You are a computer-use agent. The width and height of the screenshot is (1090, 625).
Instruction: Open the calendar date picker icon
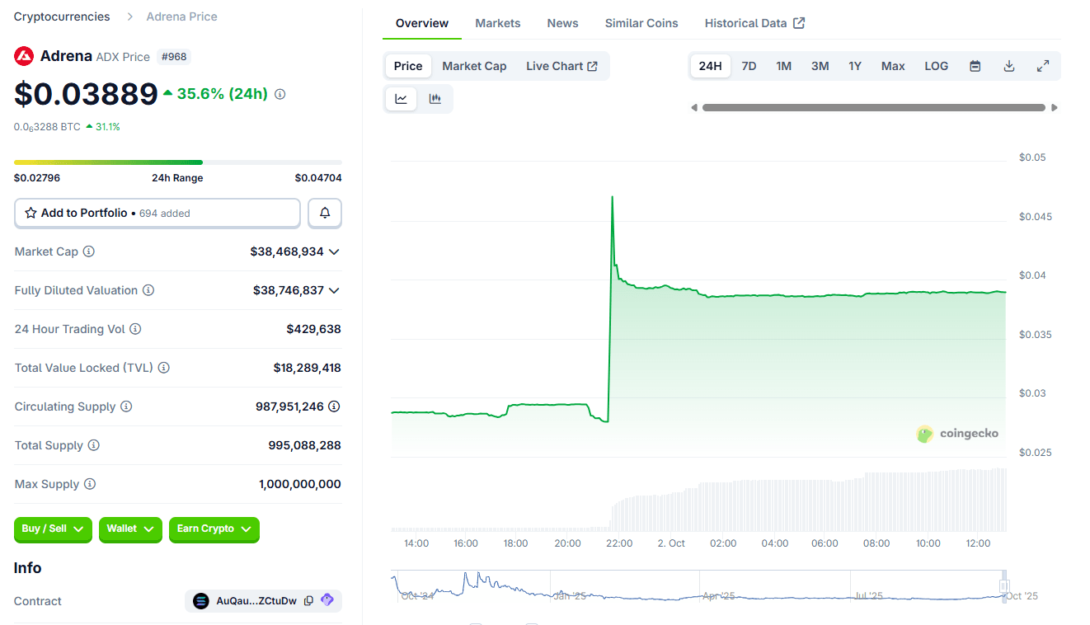(x=975, y=65)
